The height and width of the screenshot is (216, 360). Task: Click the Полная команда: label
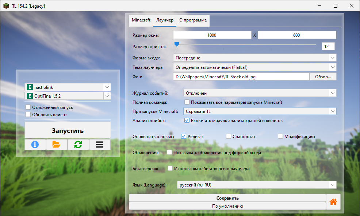click(x=150, y=102)
